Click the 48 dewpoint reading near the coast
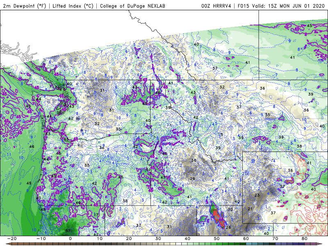Screen dimensions: 328x246 coord(43,210)
